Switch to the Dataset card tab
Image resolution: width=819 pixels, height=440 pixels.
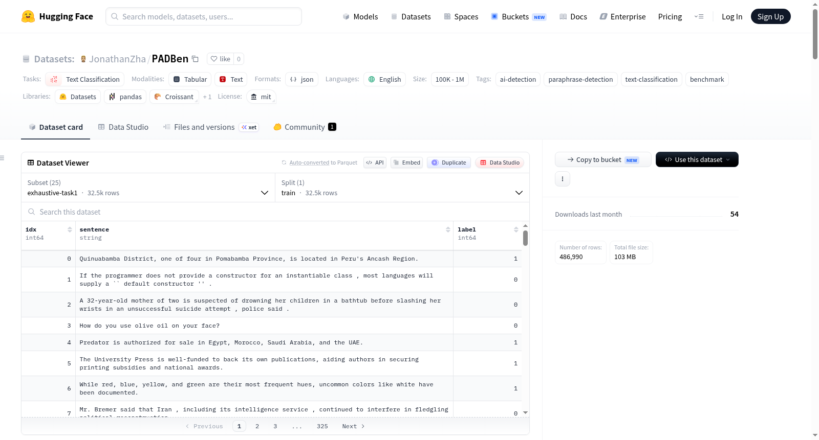[56, 127]
